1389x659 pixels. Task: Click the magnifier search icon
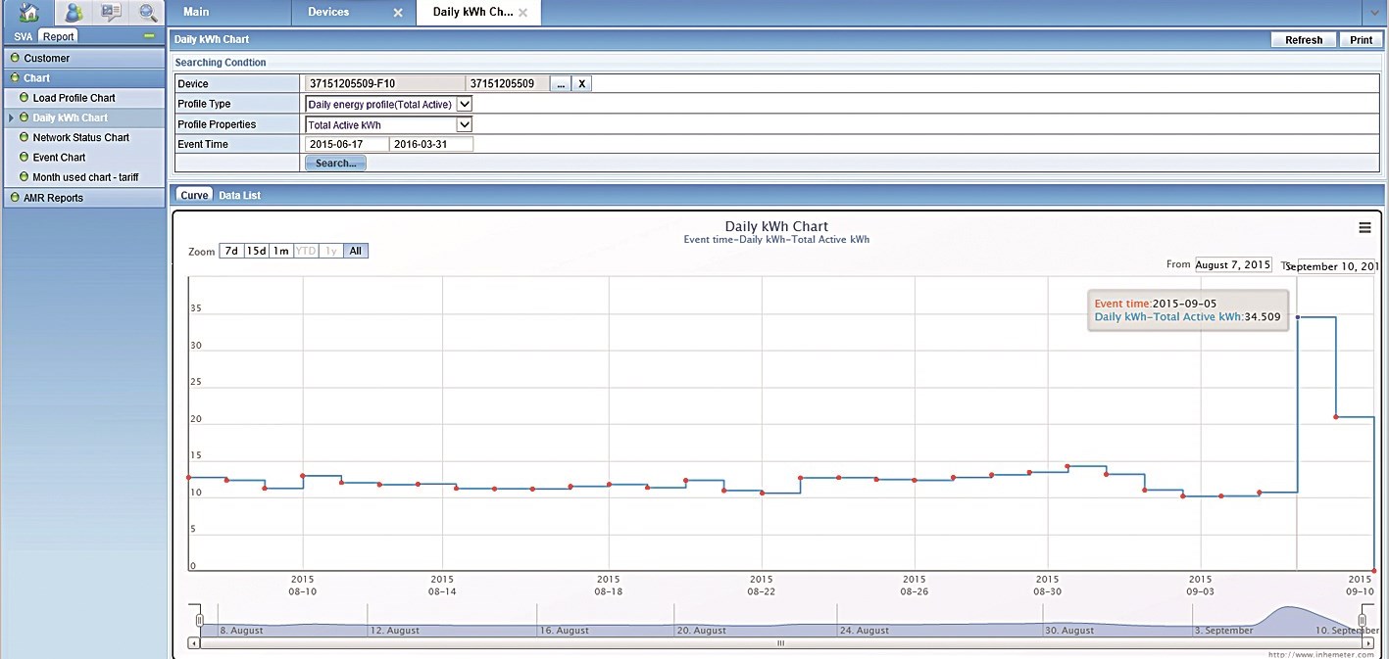coord(148,13)
